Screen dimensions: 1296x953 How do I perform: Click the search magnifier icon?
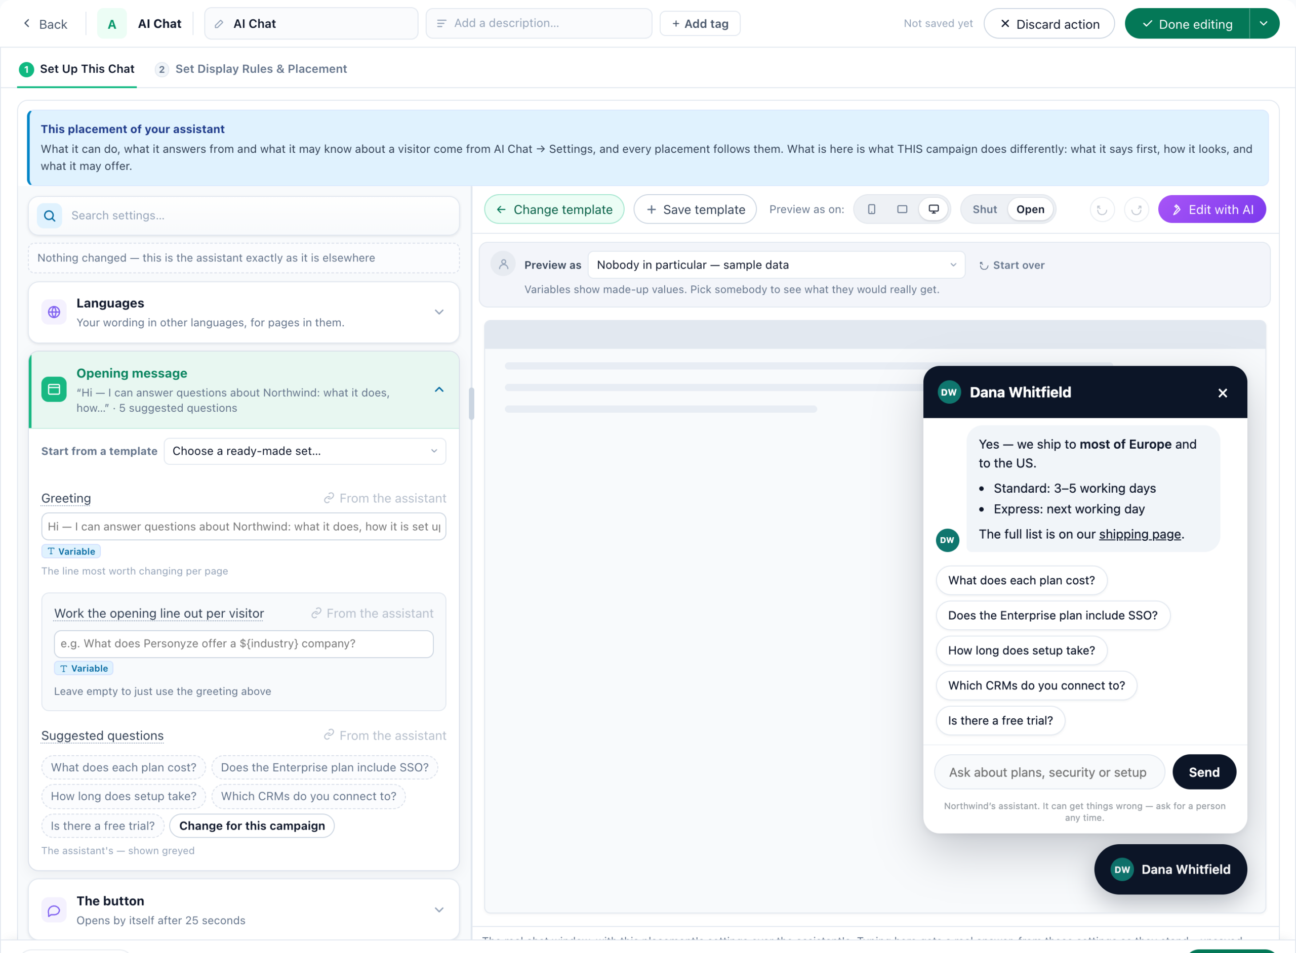pyautogui.click(x=50, y=216)
